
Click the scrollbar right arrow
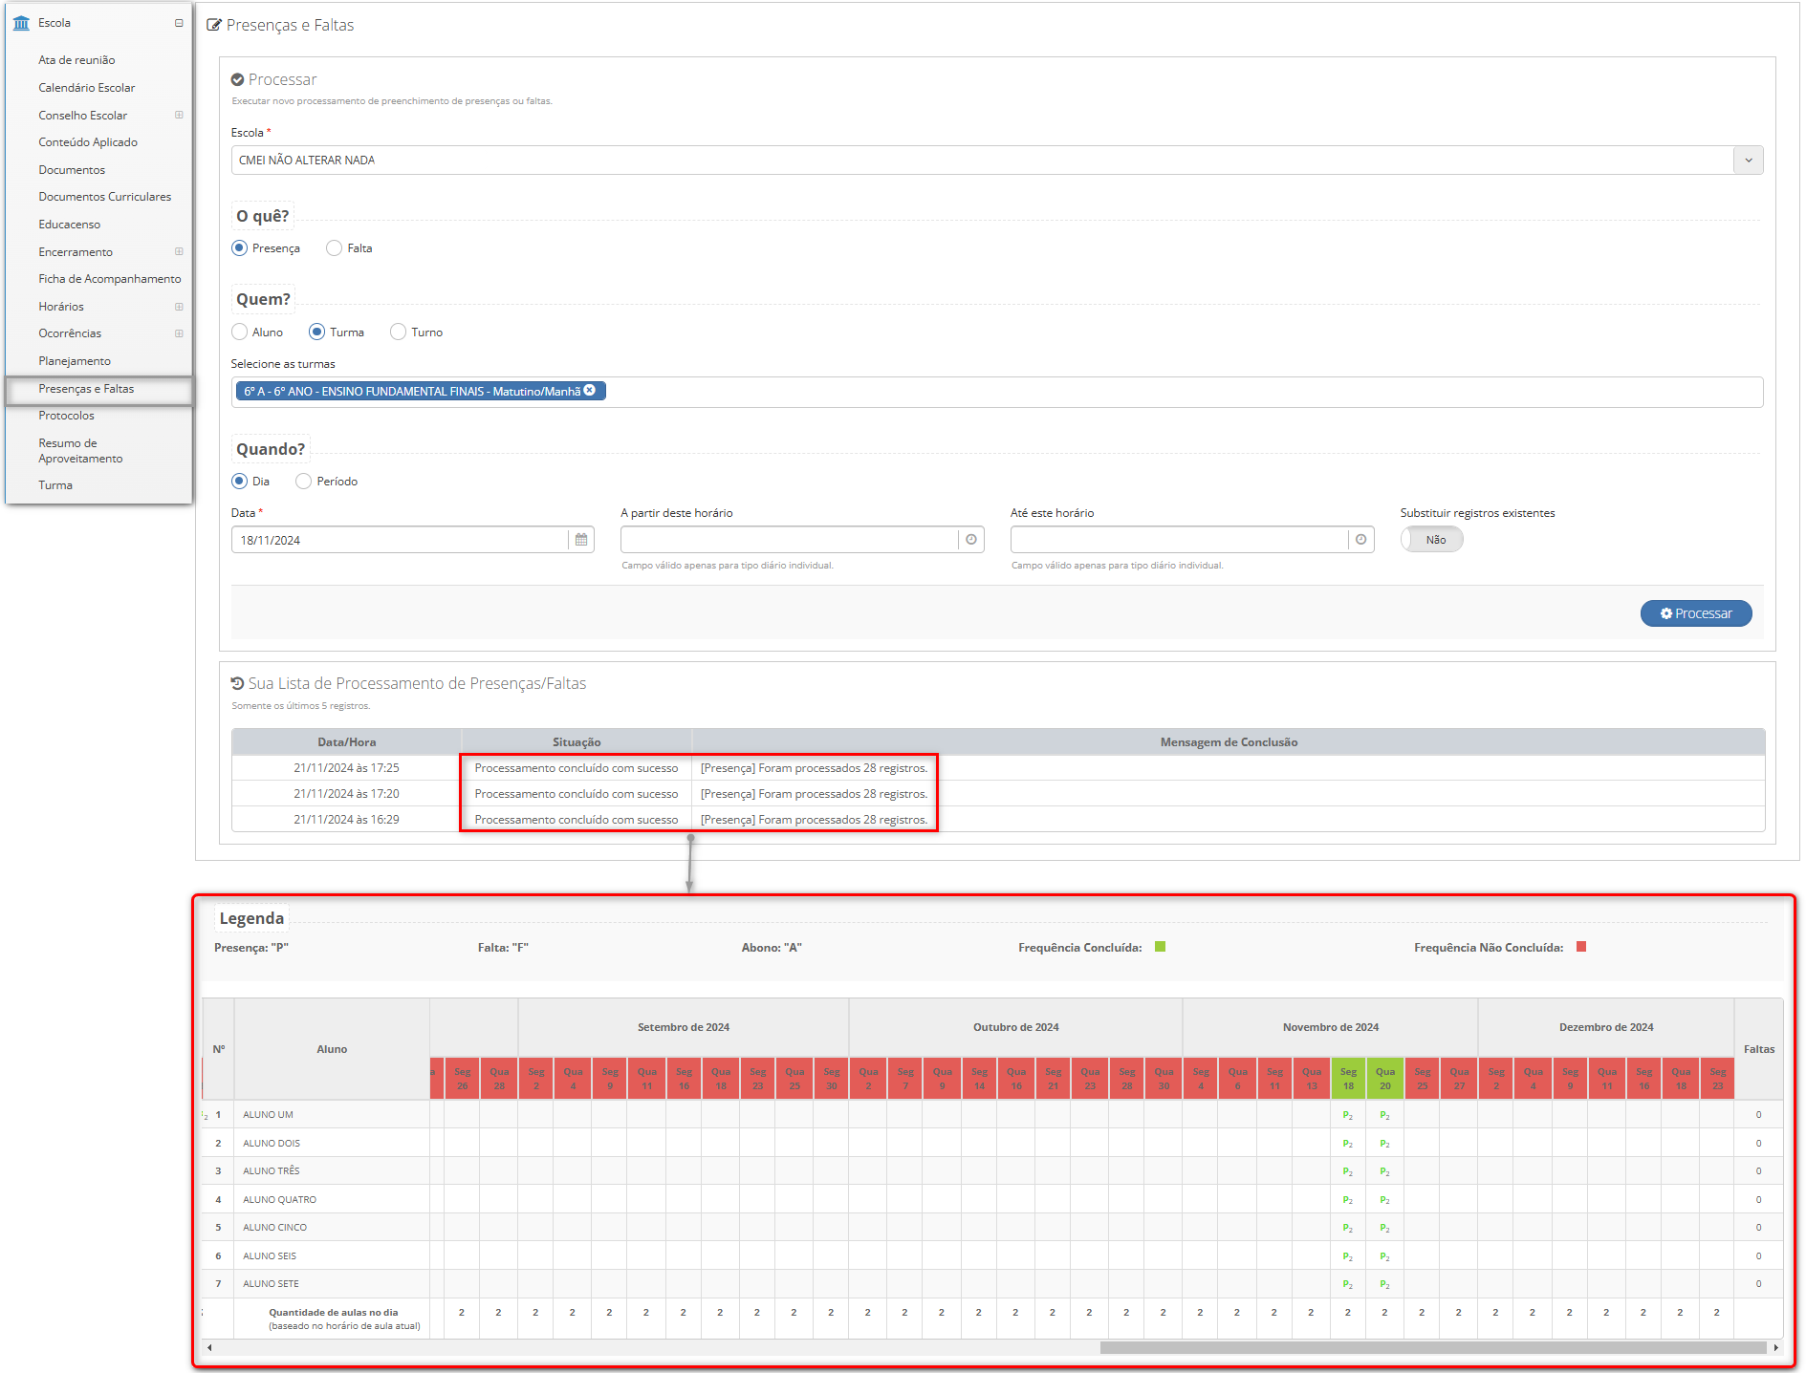point(1775,1348)
